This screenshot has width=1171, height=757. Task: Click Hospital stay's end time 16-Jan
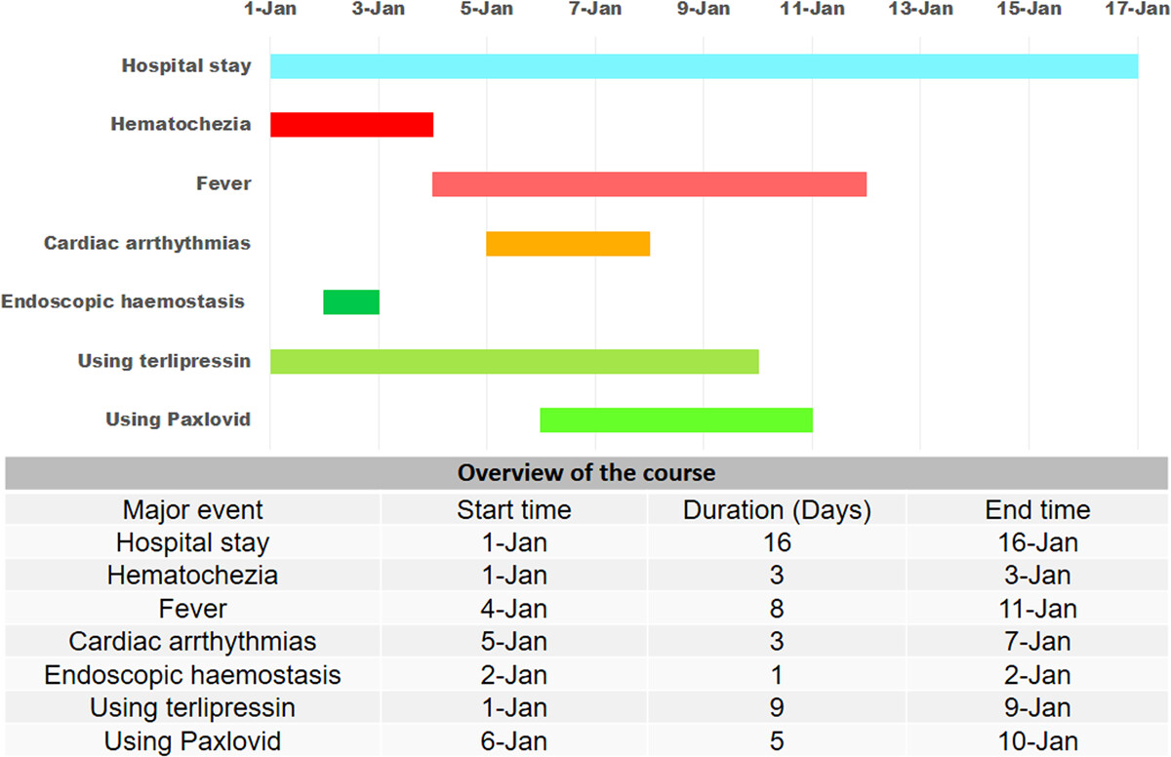[1037, 543]
